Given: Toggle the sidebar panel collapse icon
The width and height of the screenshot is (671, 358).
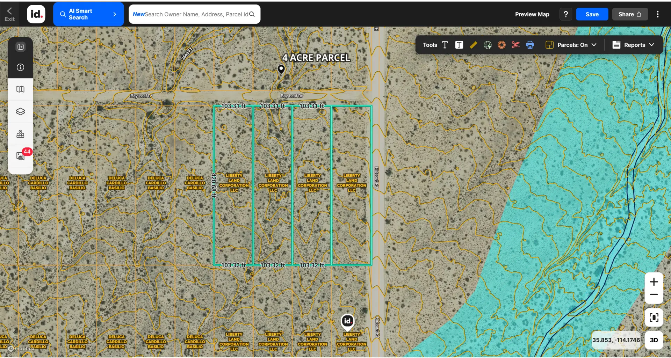Looking at the screenshot, I should 21,47.
